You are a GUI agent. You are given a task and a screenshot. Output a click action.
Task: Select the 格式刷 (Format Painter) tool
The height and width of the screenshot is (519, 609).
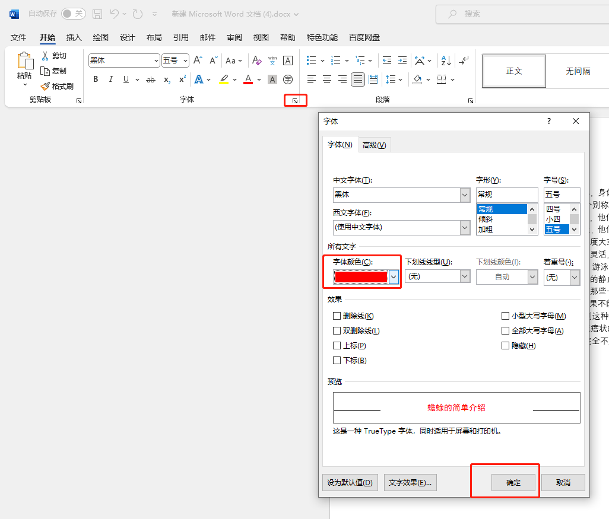tap(57, 85)
